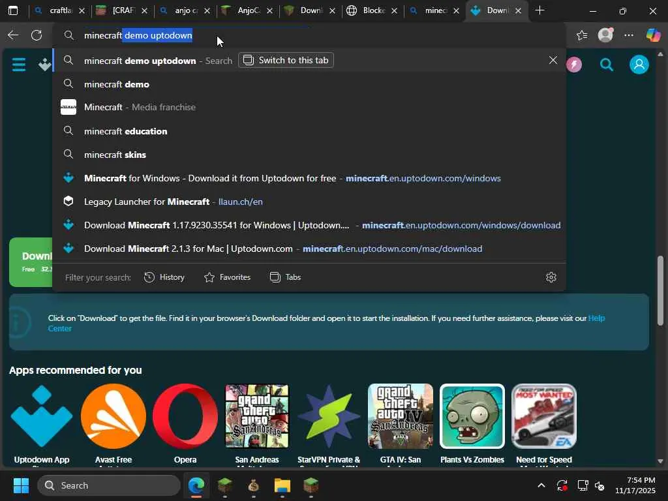This screenshot has width=668, height=501.
Task: Open the clock showing 7:54 PM
Action: [x=635, y=485]
